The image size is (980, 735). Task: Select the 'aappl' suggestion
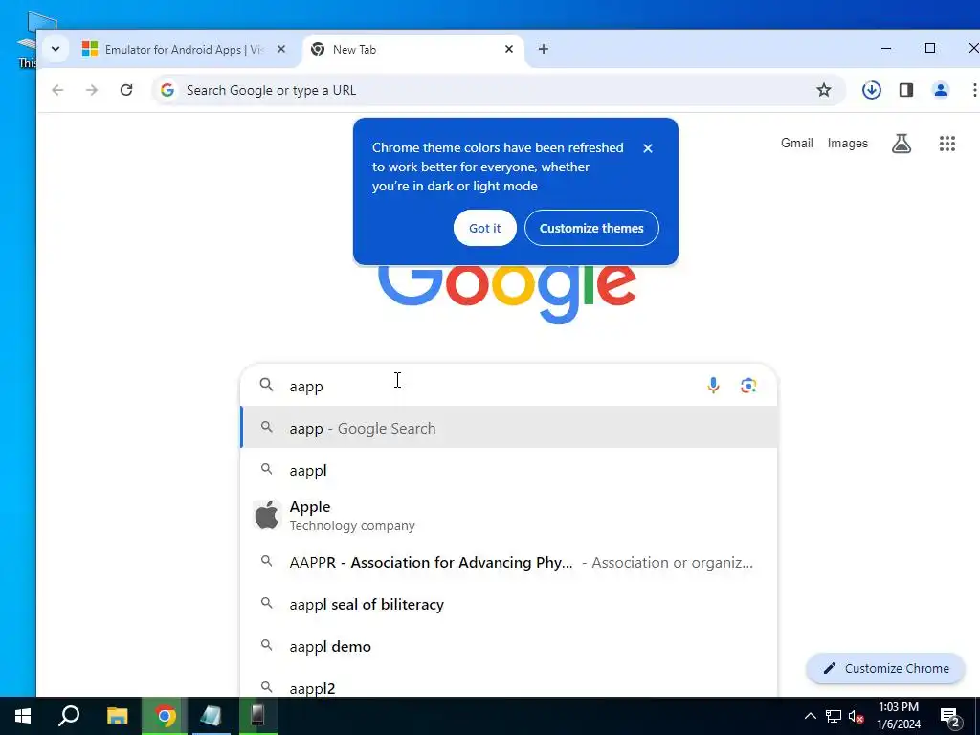[x=509, y=470]
